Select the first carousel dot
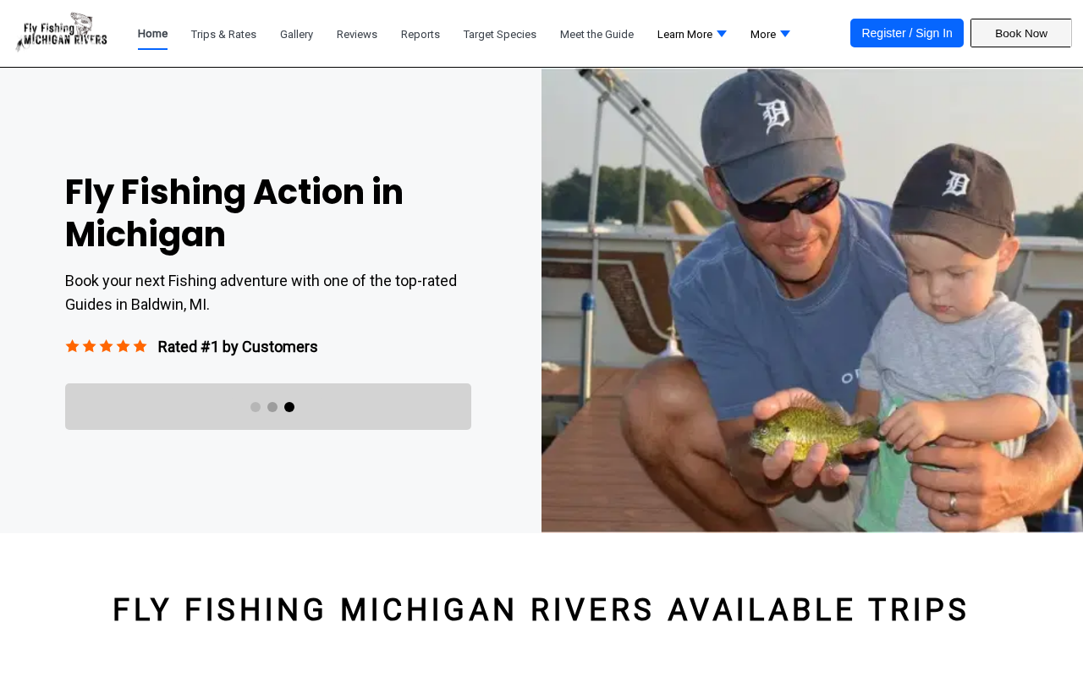This screenshot has width=1083, height=677. tap(256, 407)
